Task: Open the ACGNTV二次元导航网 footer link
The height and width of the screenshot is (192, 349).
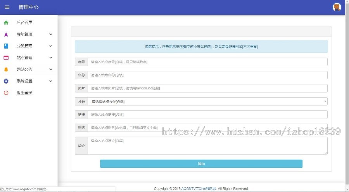Action: 199,189
